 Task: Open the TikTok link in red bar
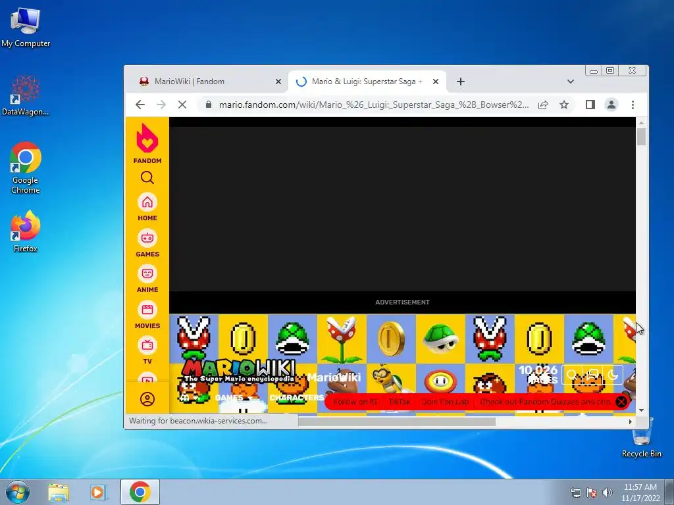click(x=400, y=402)
